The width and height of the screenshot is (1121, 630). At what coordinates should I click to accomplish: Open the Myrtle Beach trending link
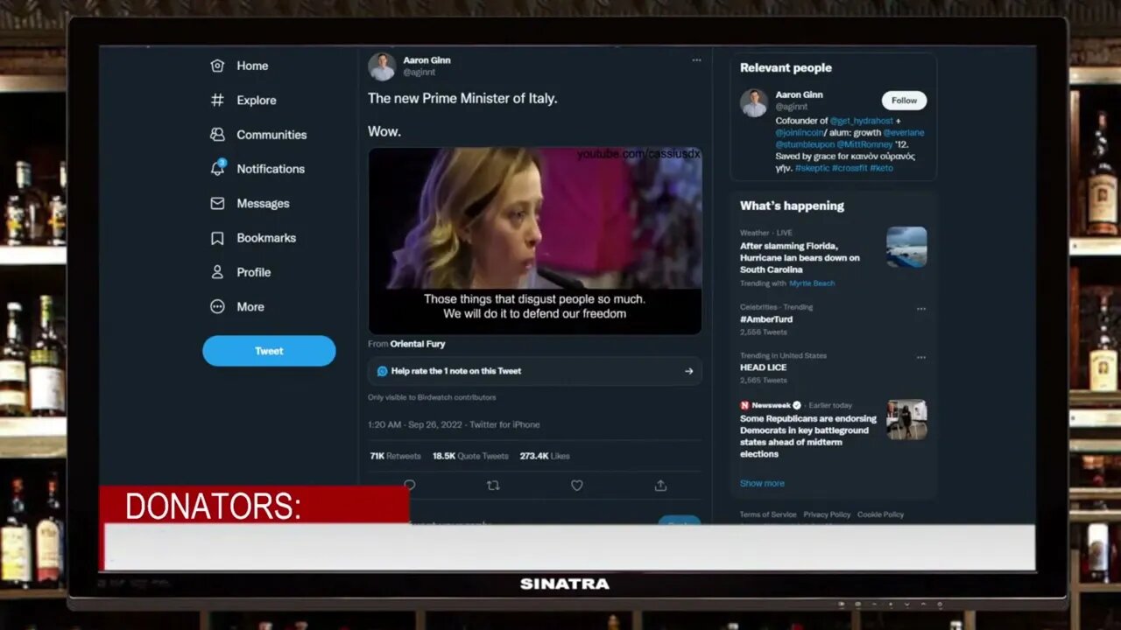812,283
